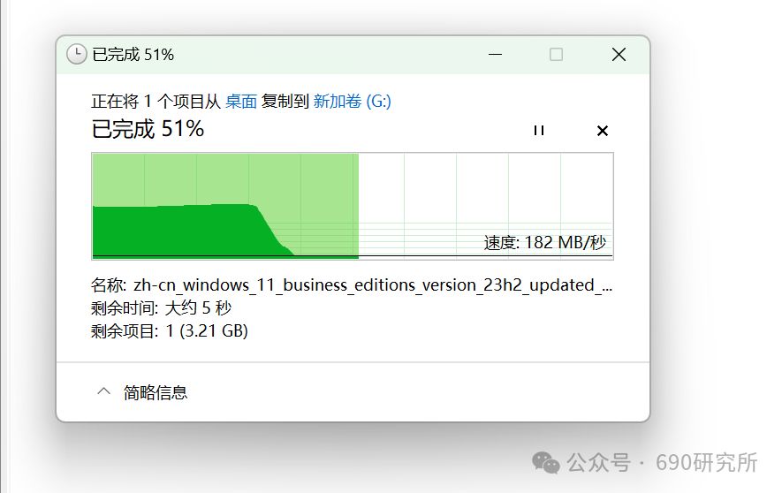Click the maximize button in the title bar
The width and height of the screenshot is (782, 493).
(556, 55)
